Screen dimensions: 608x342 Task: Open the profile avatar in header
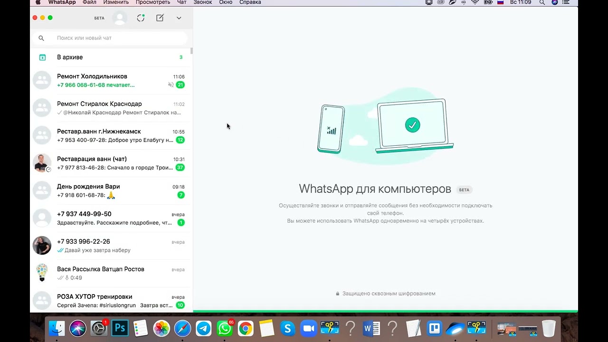(119, 18)
